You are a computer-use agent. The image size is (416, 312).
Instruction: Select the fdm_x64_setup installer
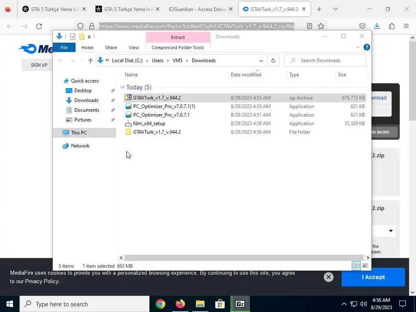tap(245, 123)
